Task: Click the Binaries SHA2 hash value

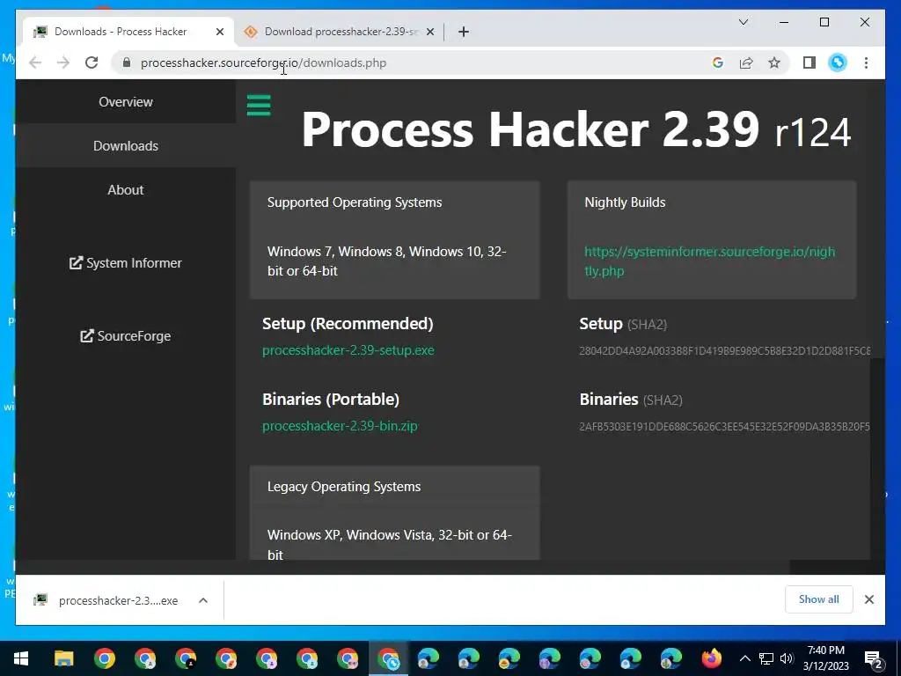Action: (725, 427)
